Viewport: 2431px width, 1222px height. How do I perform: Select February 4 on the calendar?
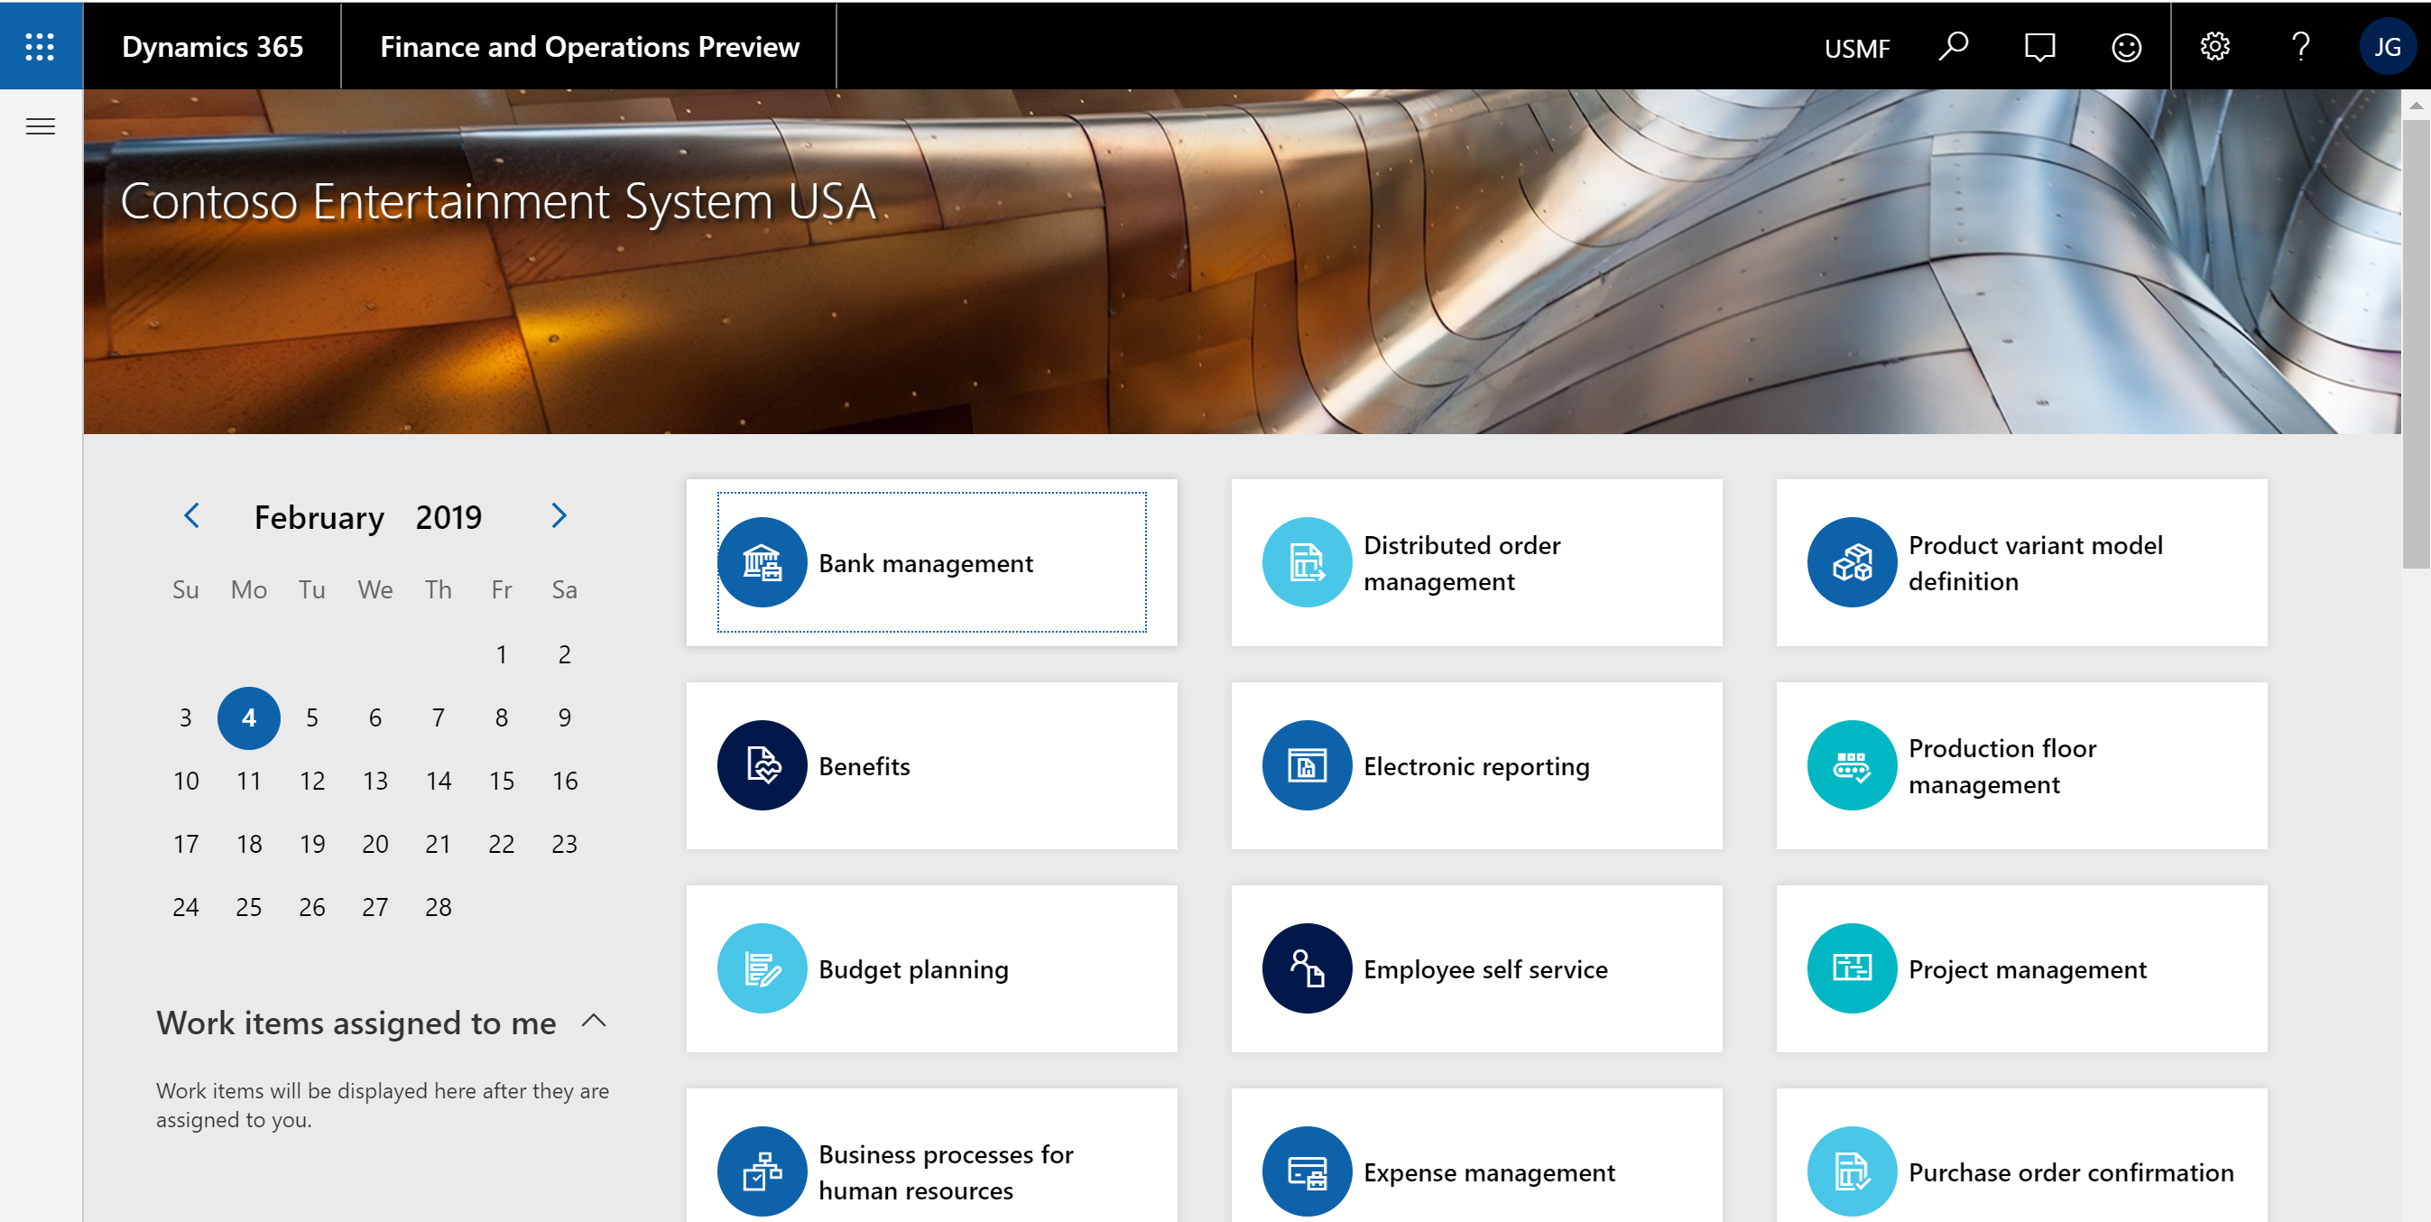[248, 716]
